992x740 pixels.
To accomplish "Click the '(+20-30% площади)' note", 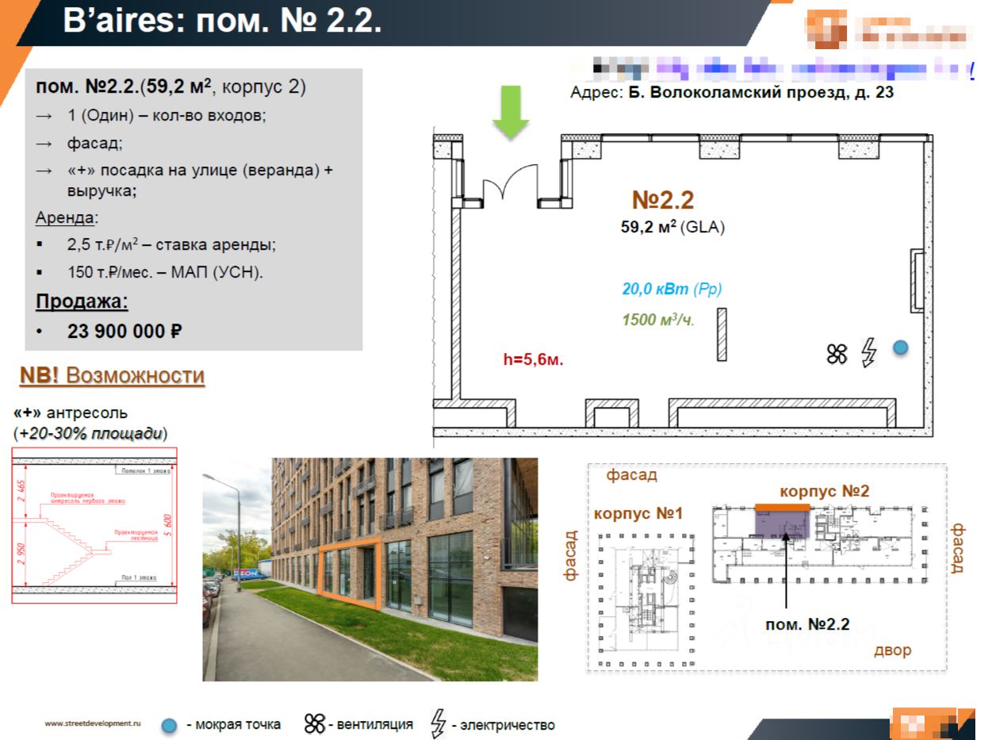I will pos(90,433).
